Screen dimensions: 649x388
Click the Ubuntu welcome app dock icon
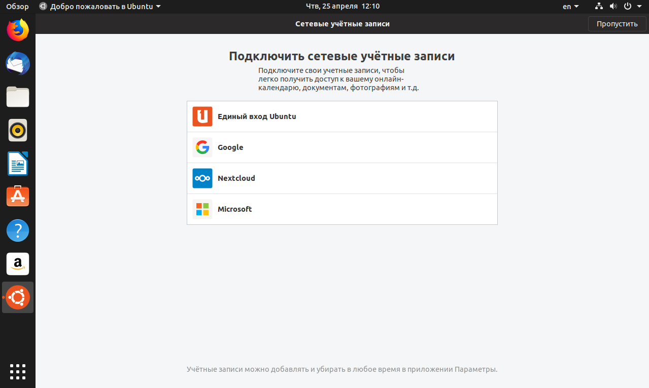pos(18,297)
